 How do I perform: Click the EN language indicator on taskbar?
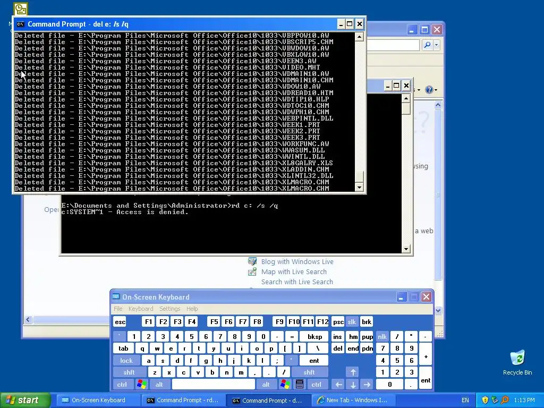(x=465, y=400)
